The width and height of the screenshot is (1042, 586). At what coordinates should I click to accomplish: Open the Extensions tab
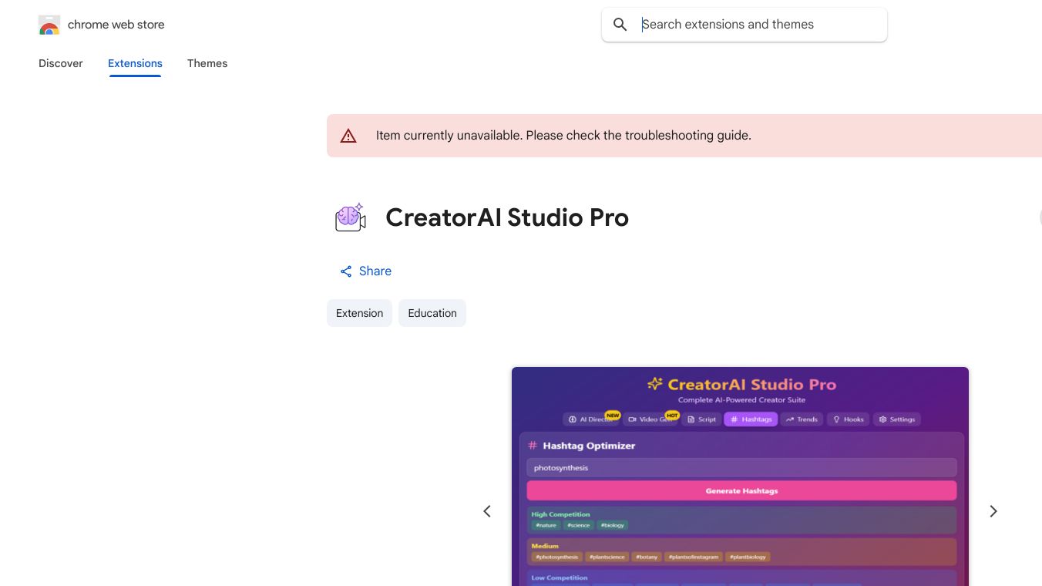tap(135, 63)
